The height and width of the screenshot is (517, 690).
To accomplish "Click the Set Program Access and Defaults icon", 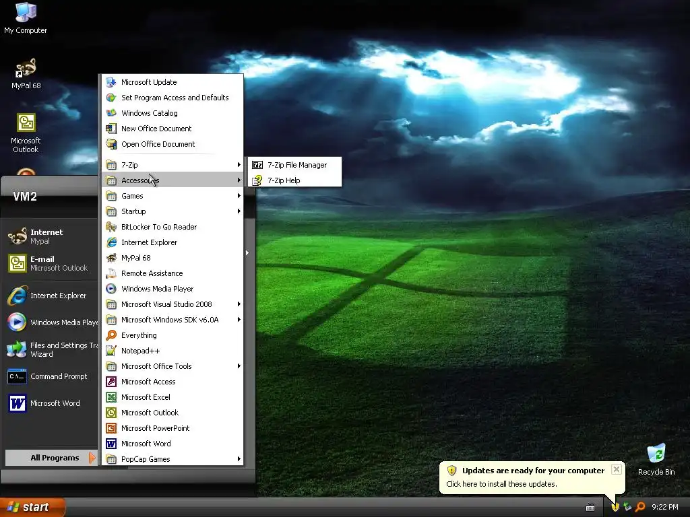I will coord(111,98).
